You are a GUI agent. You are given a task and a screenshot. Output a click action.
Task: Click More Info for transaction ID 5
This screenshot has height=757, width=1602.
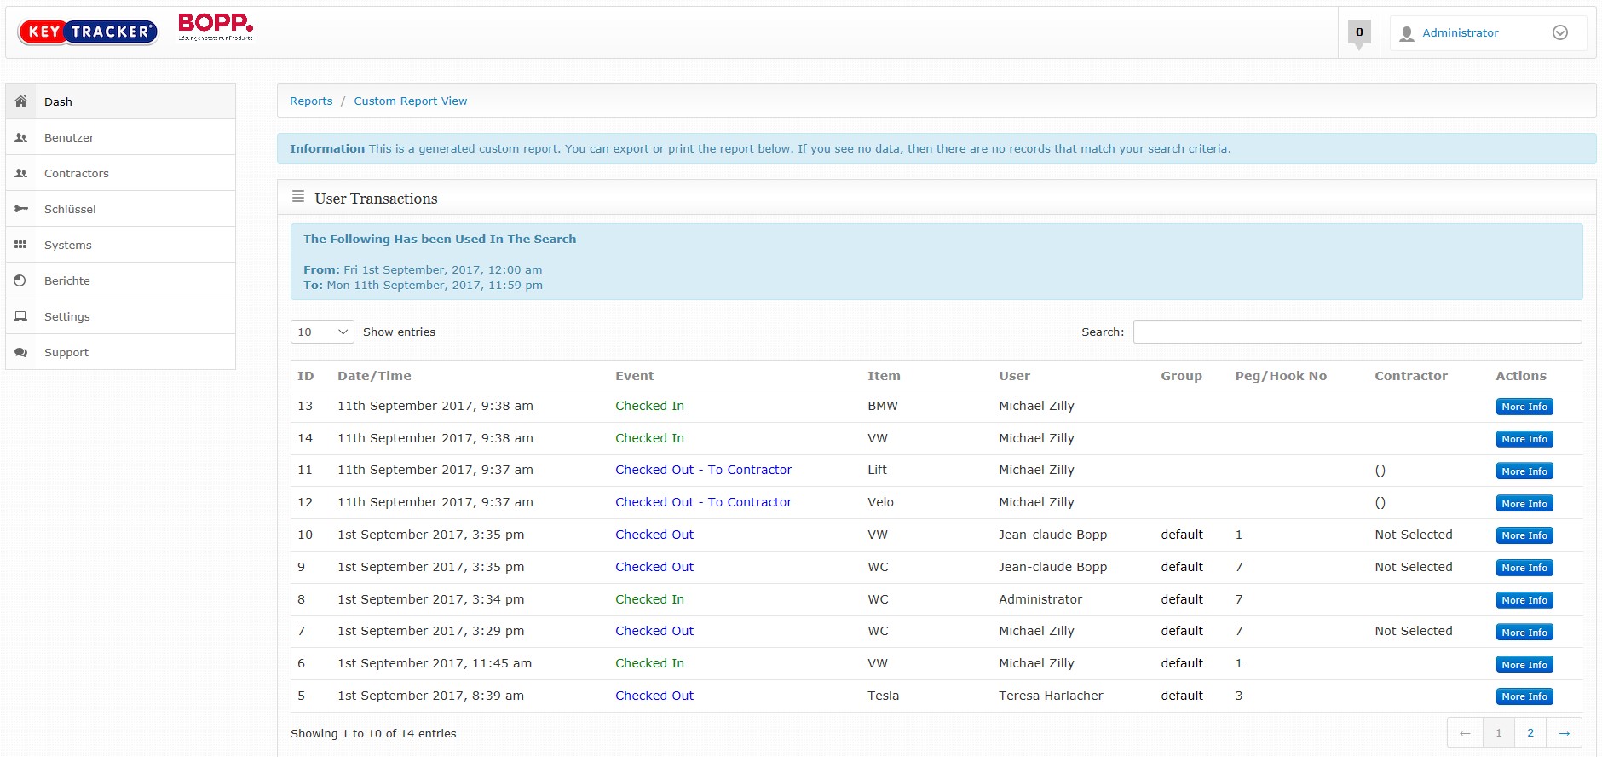click(x=1524, y=696)
